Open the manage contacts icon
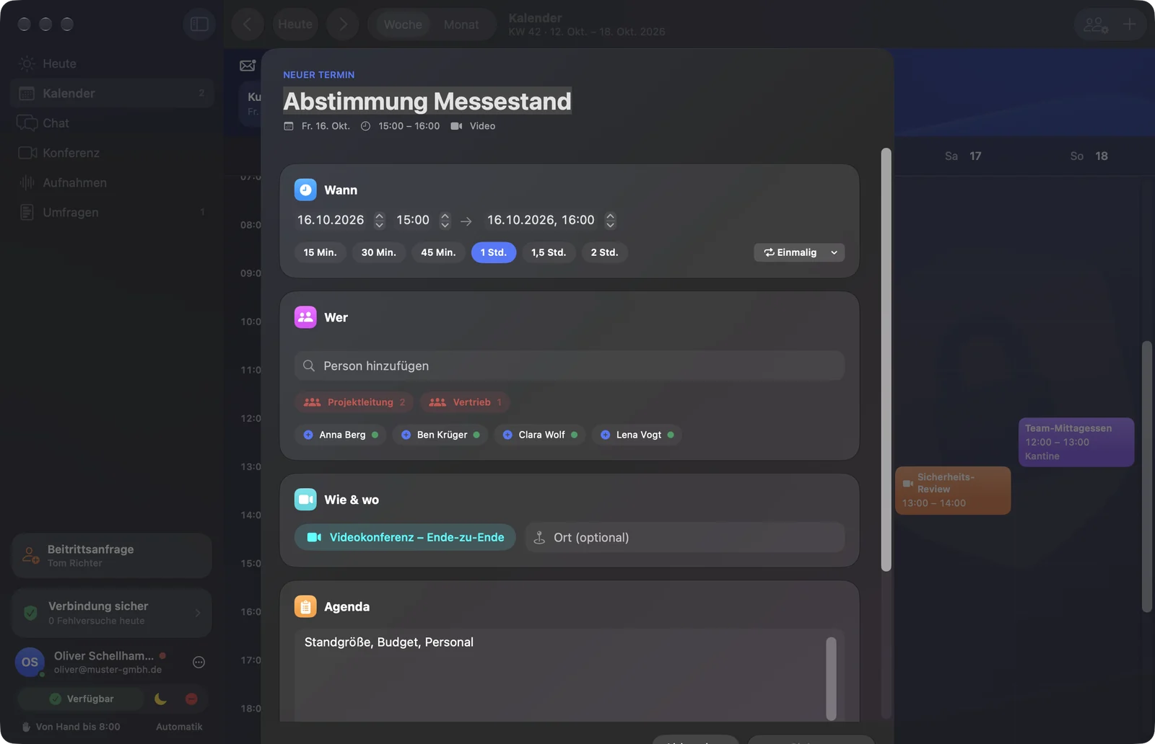Image resolution: width=1155 pixels, height=744 pixels. pyautogui.click(x=1096, y=25)
